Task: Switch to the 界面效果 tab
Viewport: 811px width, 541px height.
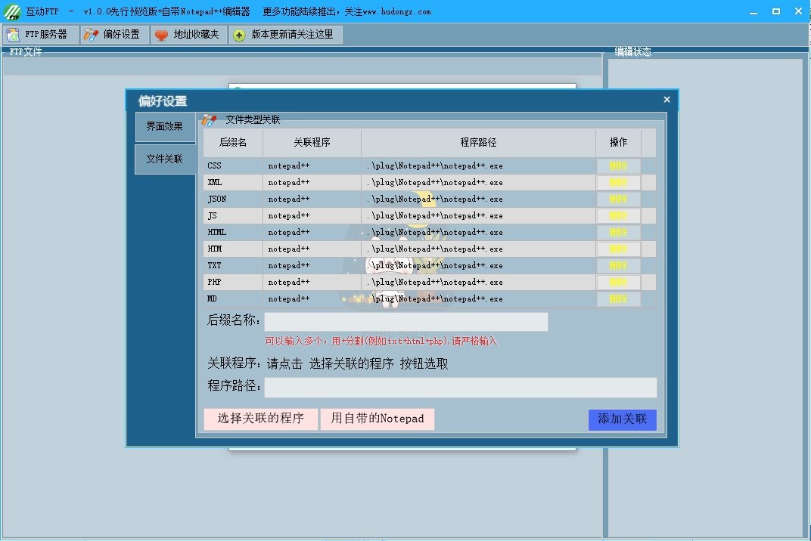Action: coord(164,127)
